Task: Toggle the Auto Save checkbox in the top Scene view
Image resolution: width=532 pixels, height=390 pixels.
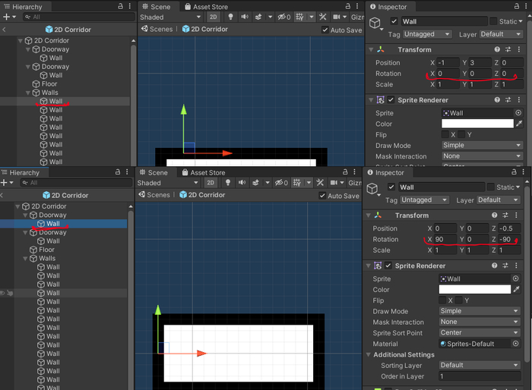Action: pos(325,30)
